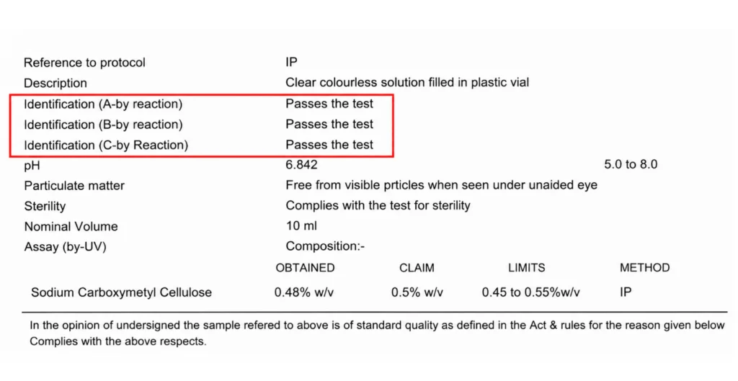Click the METHOD column header

[645, 268]
